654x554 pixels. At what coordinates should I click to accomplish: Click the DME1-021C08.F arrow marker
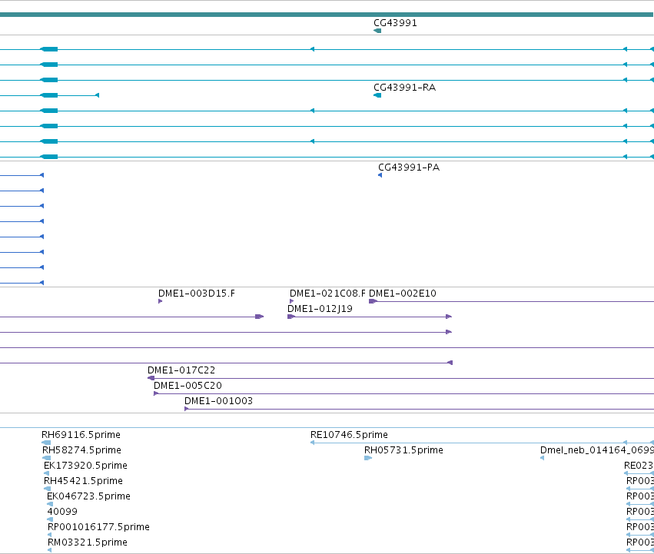291,301
